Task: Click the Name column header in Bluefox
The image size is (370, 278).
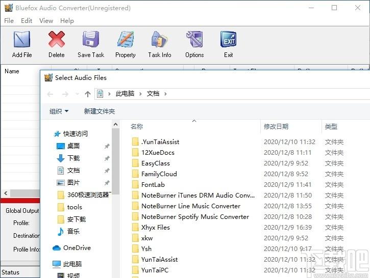Action: coord(12,71)
